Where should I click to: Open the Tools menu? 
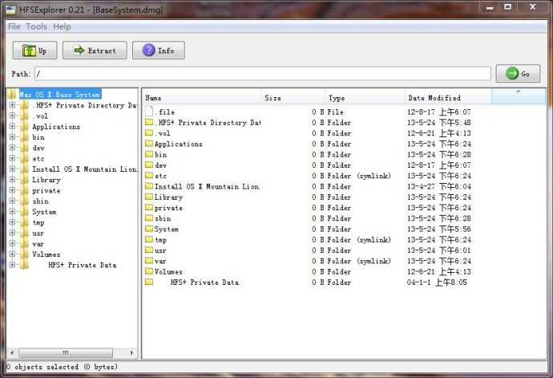point(36,26)
